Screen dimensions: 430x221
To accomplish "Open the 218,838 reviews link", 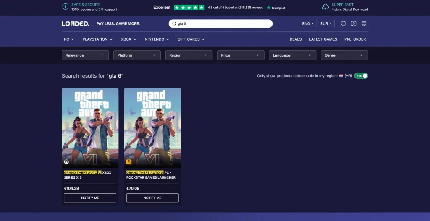I will pos(251,8).
